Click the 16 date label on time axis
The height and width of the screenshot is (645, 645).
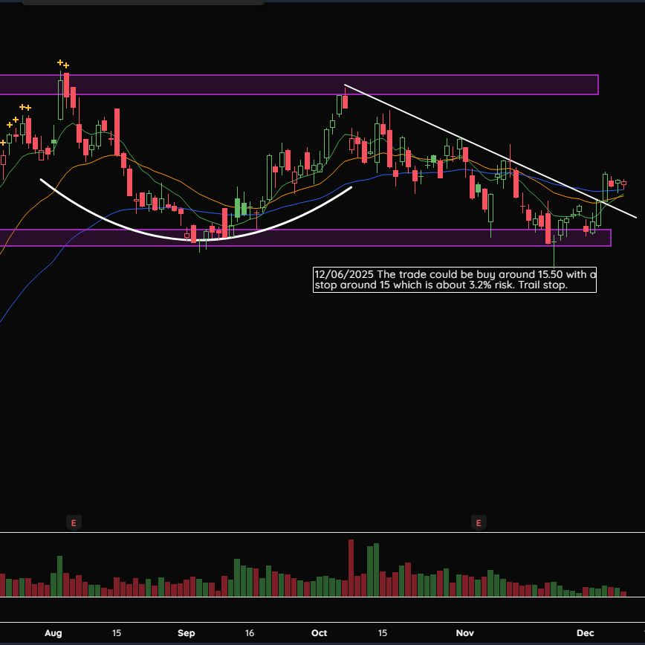click(x=249, y=633)
